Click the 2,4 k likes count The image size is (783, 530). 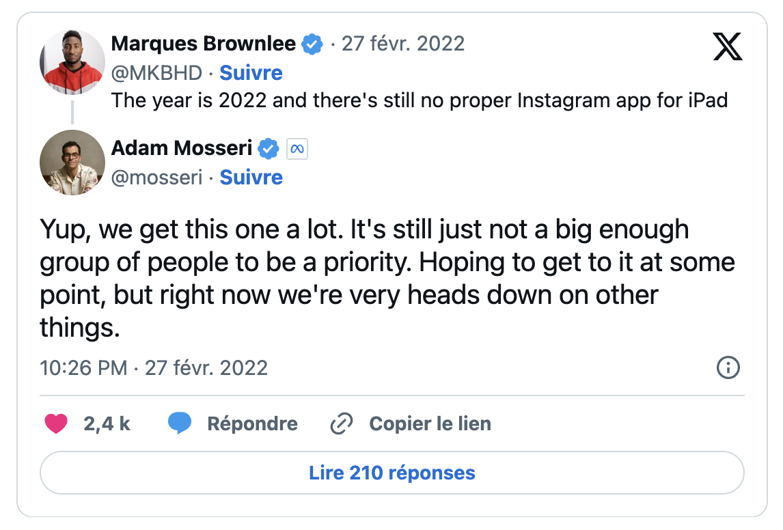click(107, 423)
